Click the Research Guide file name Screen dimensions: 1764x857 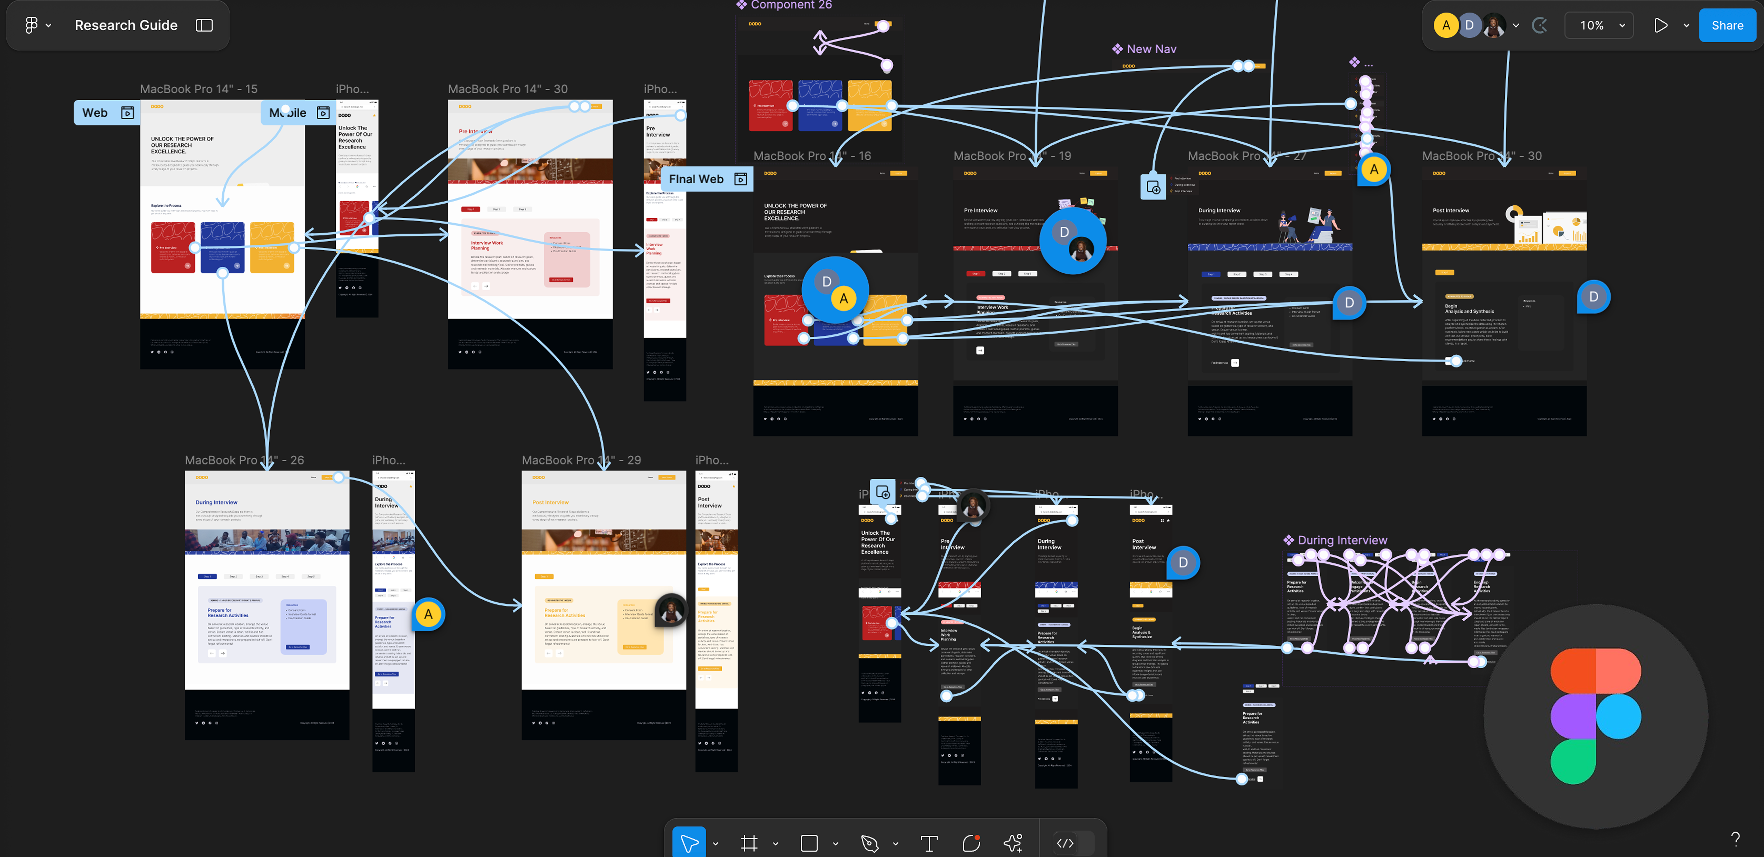[126, 25]
